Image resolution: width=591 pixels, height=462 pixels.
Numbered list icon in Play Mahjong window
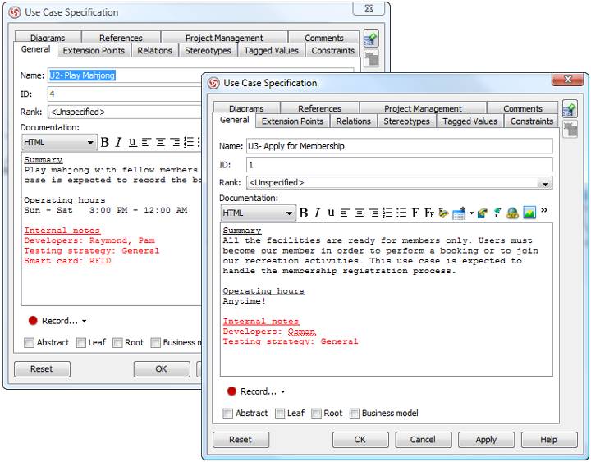click(x=189, y=143)
